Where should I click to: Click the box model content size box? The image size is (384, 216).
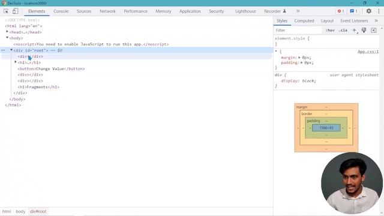tap(326, 128)
